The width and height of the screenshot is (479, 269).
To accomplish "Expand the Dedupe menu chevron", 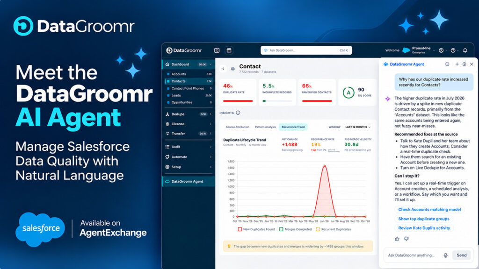I will (x=210, y=114).
